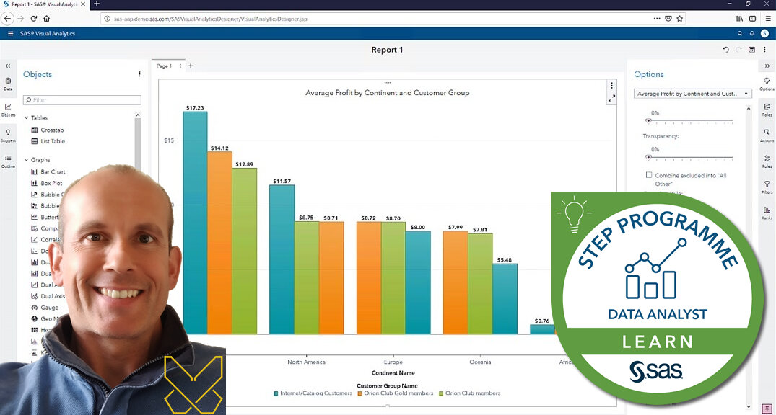The height and width of the screenshot is (415, 776).
Task: Select Bar Chart object in Graphs
Action: click(53, 172)
